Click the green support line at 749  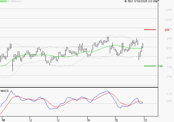click(x=150, y=66)
